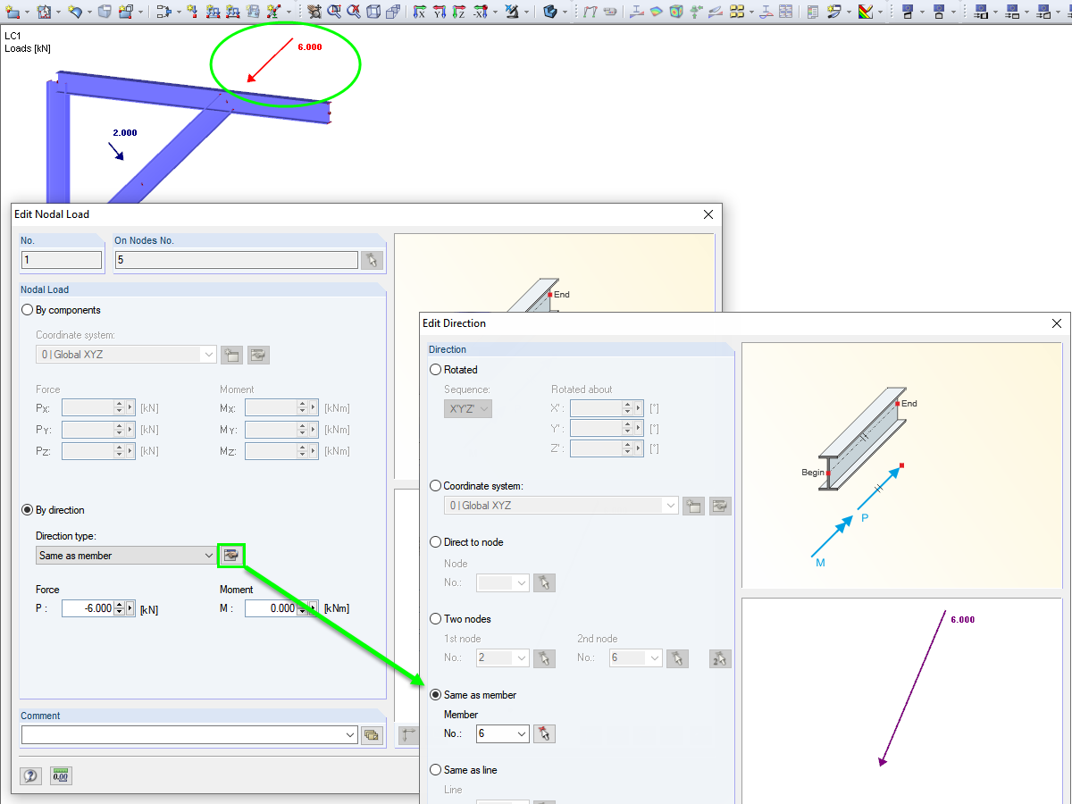Select the By components radio button
The height and width of the screenshot is (804, 1072).
pyautogui.click(x=27, y=310)
